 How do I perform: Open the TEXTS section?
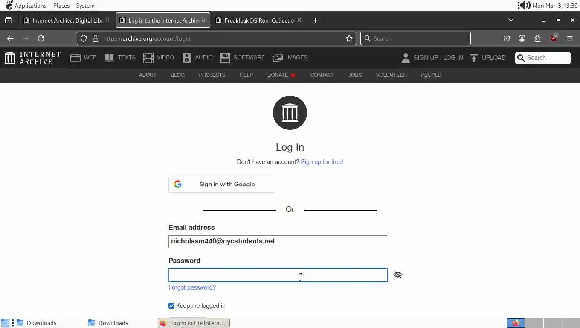(120, 58)
